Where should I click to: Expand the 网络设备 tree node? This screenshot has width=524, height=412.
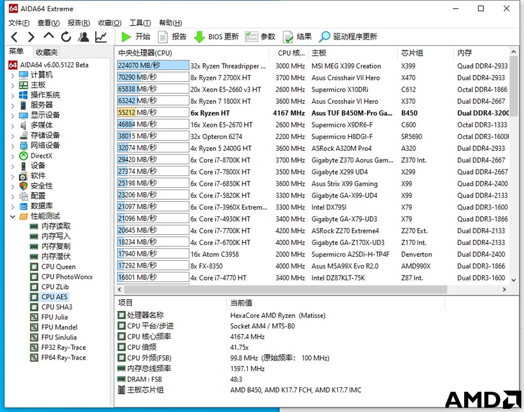(13, 146)
